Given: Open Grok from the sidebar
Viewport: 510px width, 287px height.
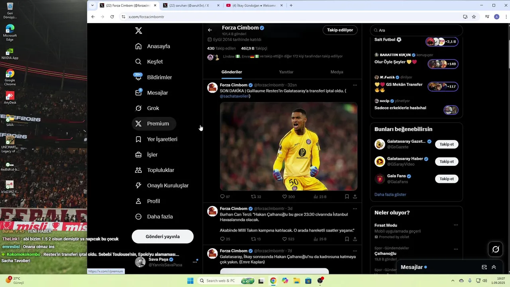Looking at the screenshot, I should point(147,108).
